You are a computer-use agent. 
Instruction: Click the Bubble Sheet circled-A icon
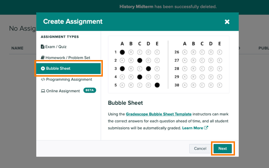(x=43, y=68)
